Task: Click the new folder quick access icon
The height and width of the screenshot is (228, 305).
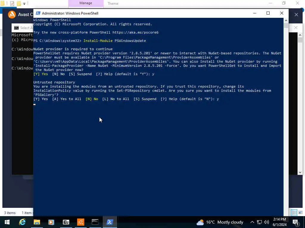Action: tap(19, 3)
